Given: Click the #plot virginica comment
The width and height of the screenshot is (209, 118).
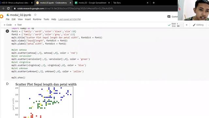Looking at the screenshot, I should click(x=21, y=62).
